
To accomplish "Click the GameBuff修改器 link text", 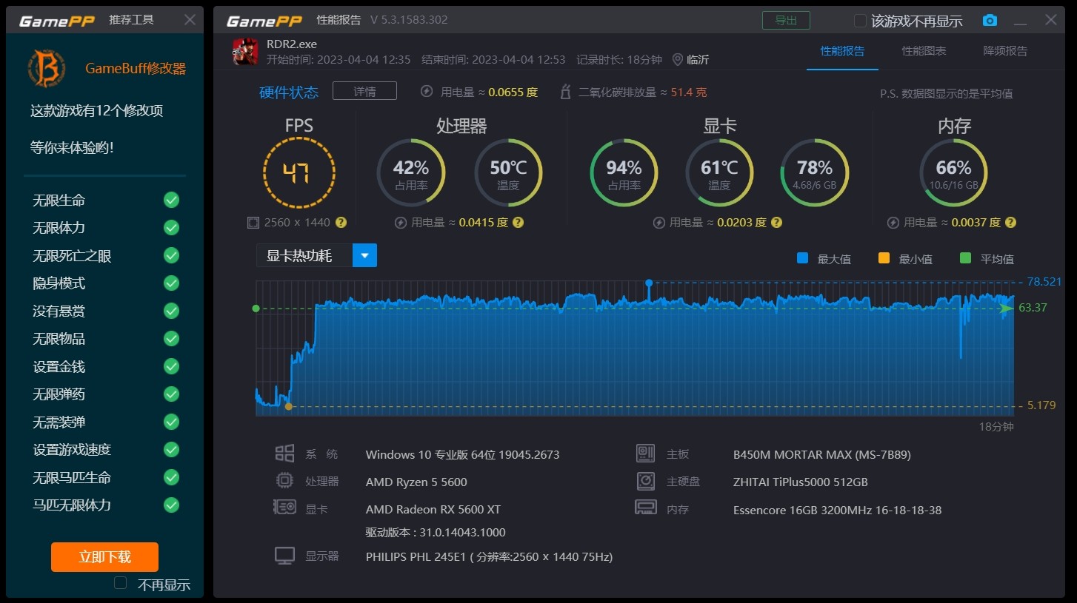I will pos(136,69).
